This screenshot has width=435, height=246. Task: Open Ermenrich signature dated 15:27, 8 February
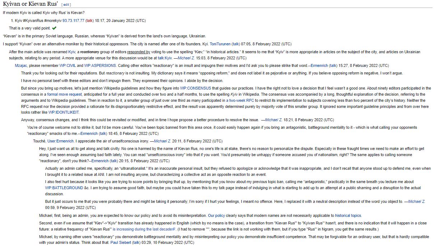pos(319,66)
